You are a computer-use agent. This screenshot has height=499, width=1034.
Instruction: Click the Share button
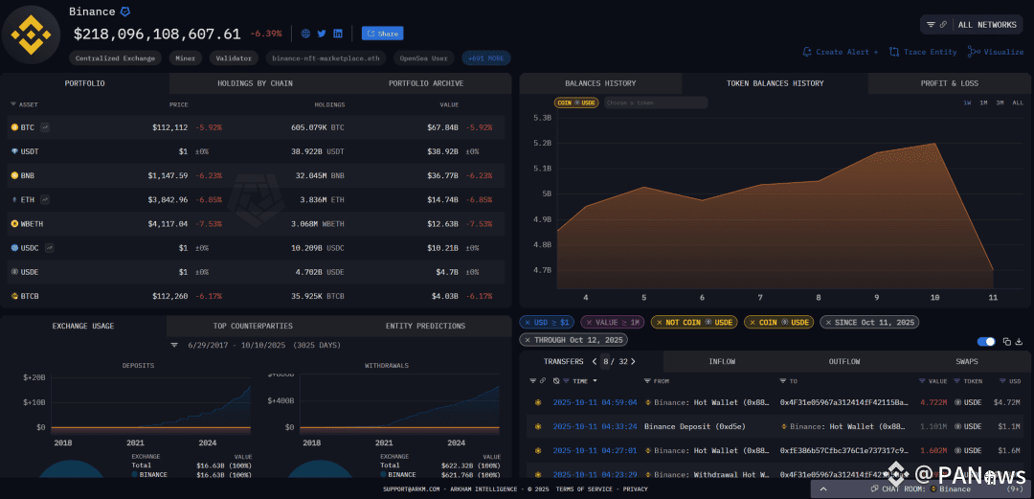click(382, 34)
